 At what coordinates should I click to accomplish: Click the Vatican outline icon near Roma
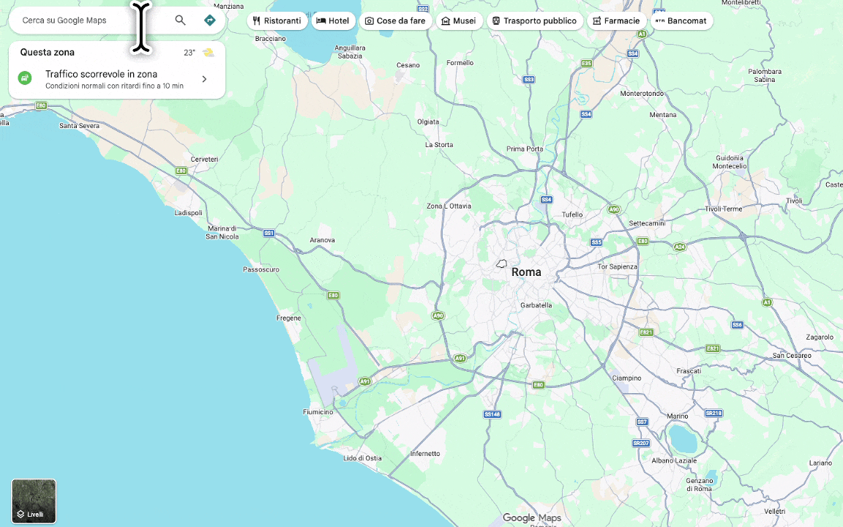tap(501, 263)
